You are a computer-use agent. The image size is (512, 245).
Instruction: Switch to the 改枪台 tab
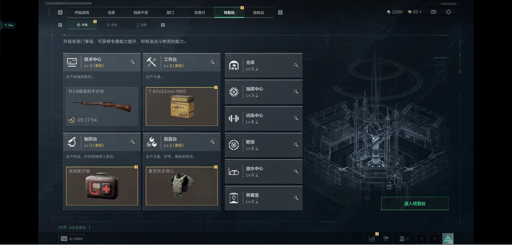[x=258, y=13]
